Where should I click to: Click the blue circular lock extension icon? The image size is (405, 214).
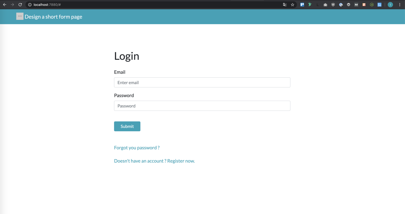[341, 5]
